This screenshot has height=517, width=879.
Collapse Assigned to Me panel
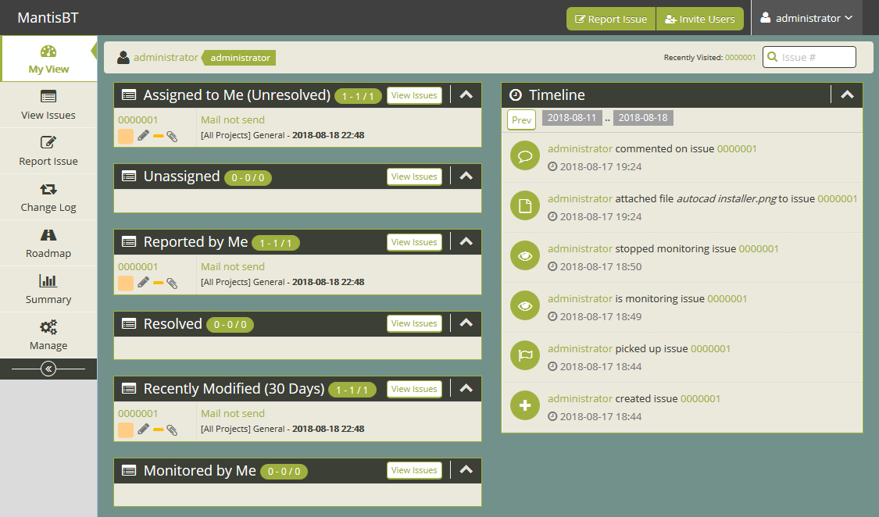pos(466,94)
